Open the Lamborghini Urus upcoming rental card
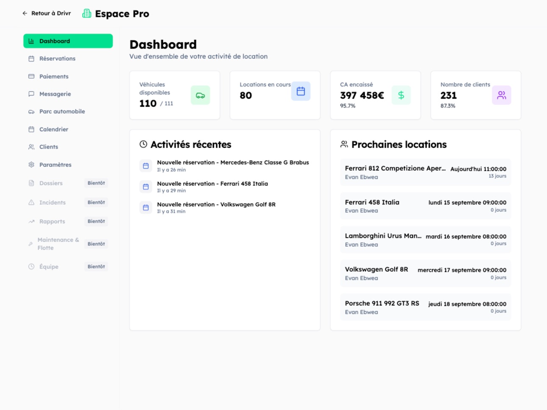Viewport: 547px width, 410px height. (426, 240)
